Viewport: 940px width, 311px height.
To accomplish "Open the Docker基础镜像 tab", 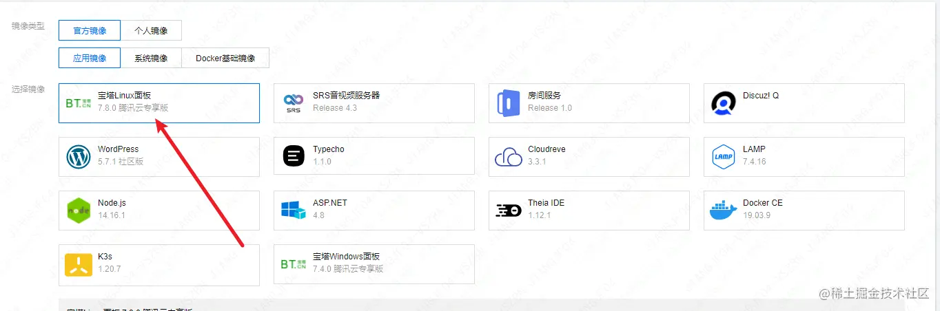I will pyautogui.click(x=225, y=58).
